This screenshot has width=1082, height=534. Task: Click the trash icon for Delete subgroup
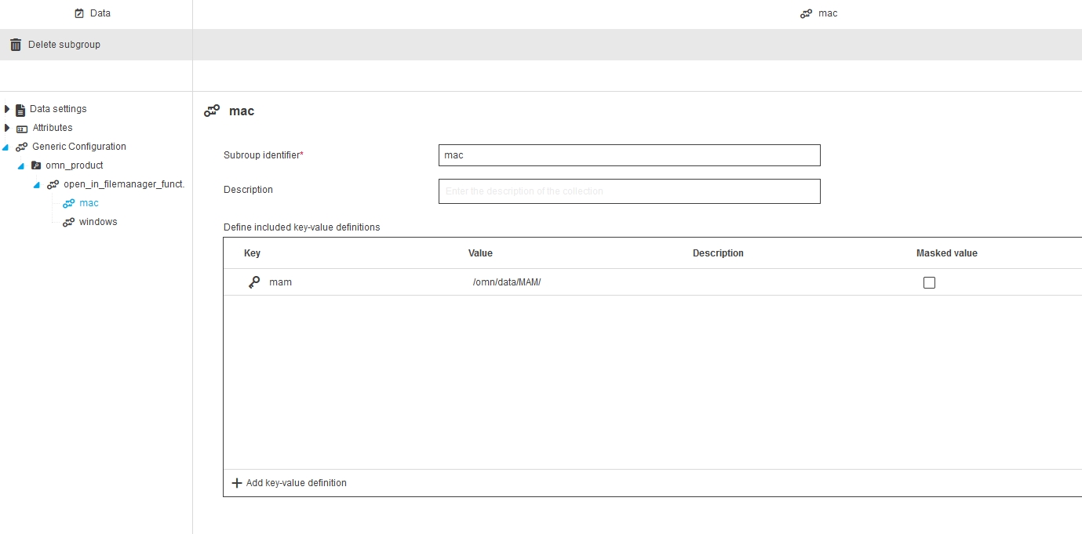pos(16,45)
